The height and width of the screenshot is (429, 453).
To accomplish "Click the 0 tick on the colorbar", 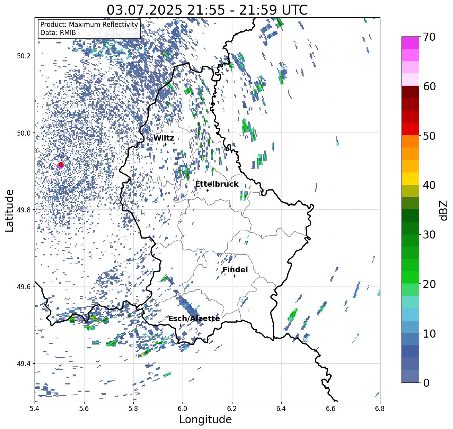I will (x=426, y=383).
